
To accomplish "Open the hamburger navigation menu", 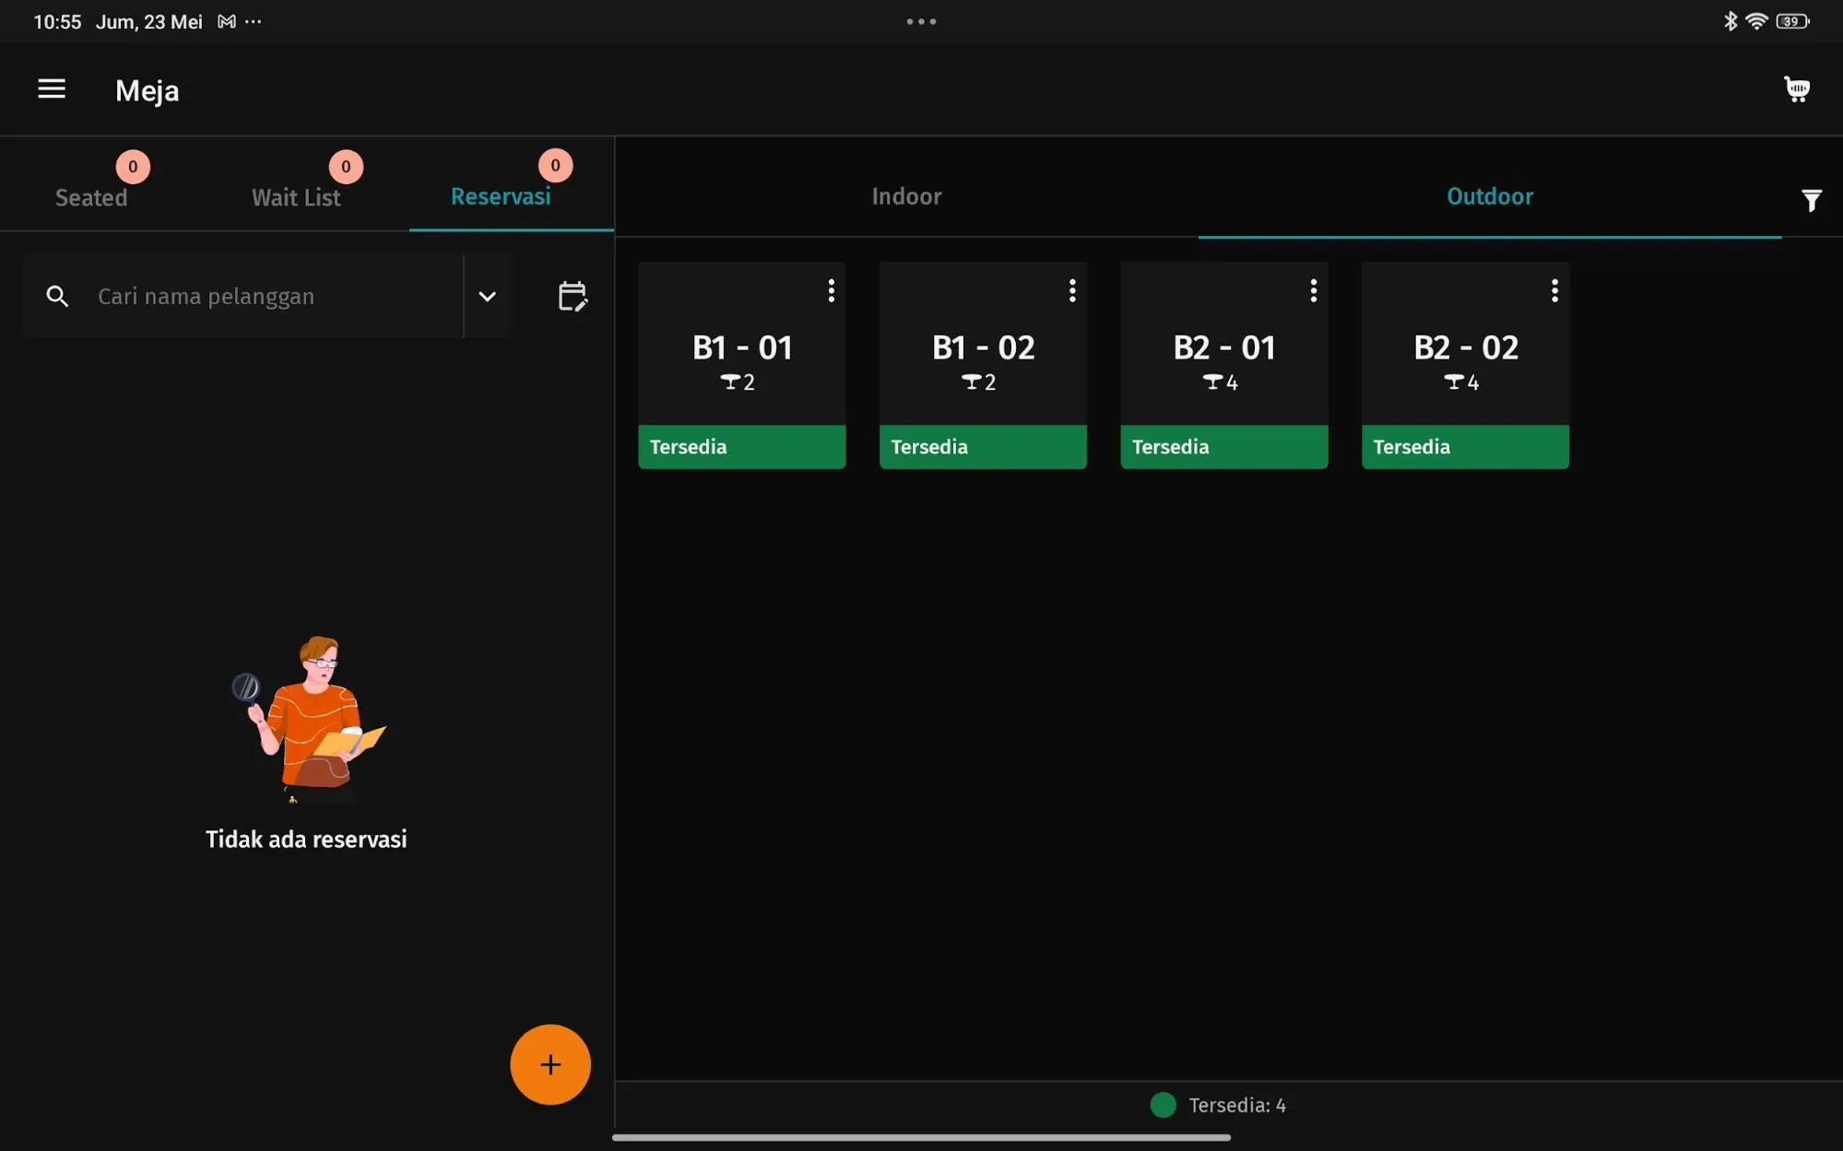I will click(52, 88).
